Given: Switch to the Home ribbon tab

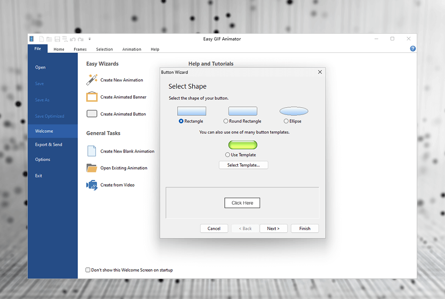Looking at the screenshot, I should tap(59, 49).
